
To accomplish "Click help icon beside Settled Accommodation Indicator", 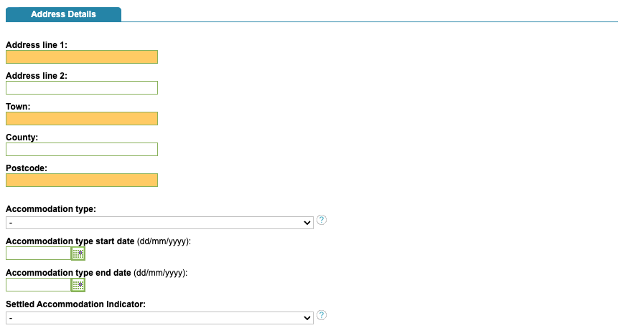I will (322, 315).
